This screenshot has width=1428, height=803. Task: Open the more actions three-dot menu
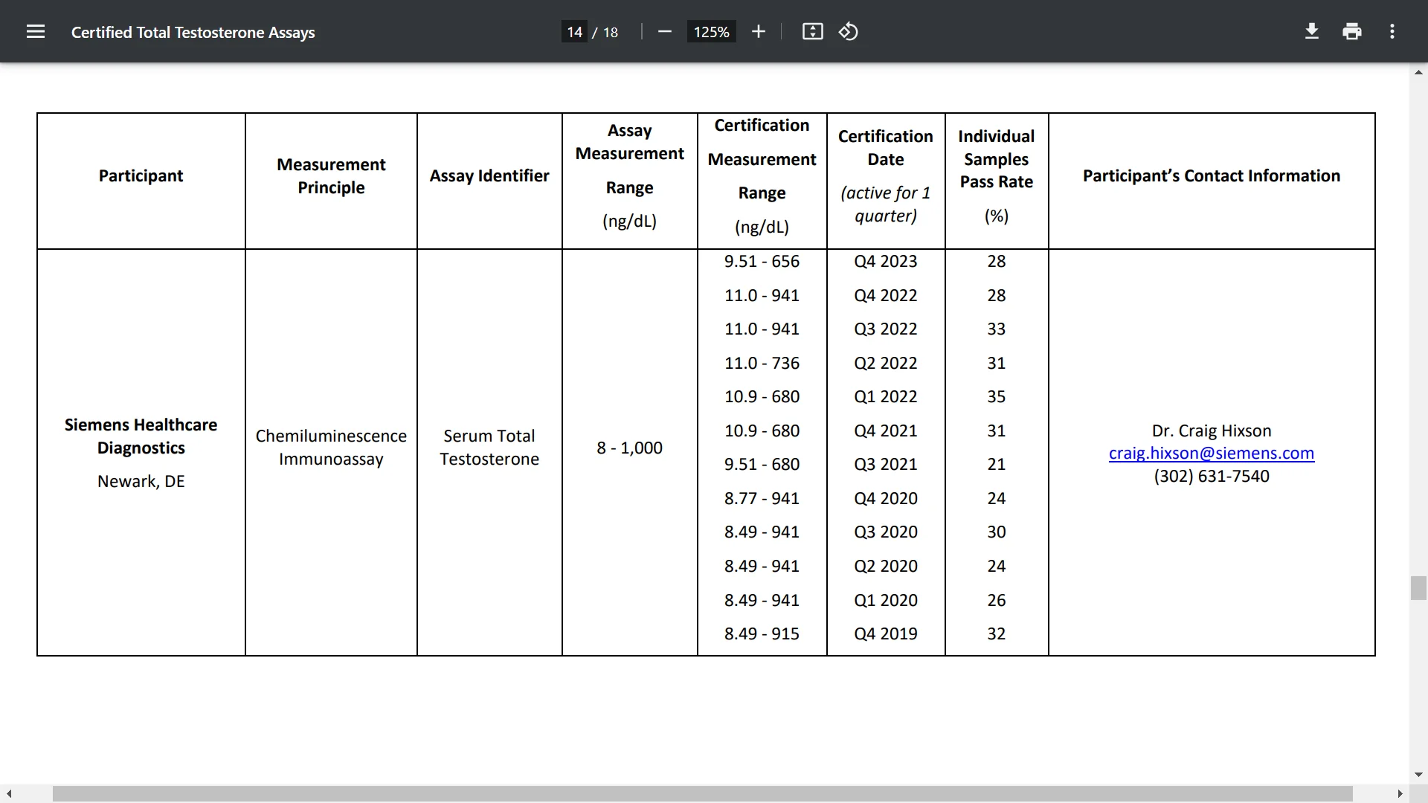coord(1392,31)
